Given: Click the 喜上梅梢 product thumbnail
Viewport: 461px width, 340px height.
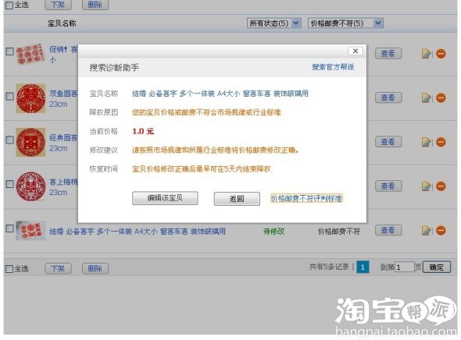Looking at the screenshot, I should pyautogui.click(x=30, y=186).
